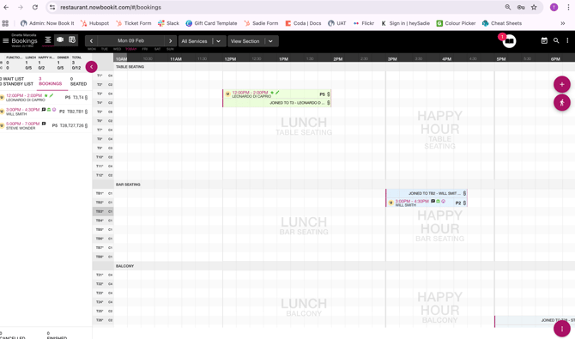
Task: Click the Bar Seating section header
Action: pyautogui.click(x=128, y=185)
